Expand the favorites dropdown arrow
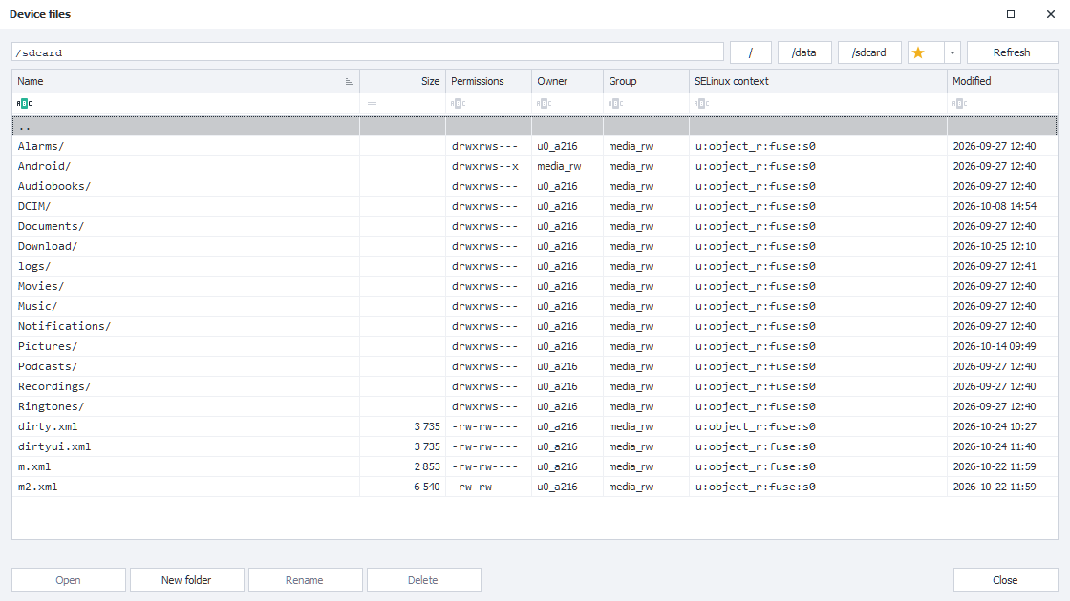 click(952, 52)
